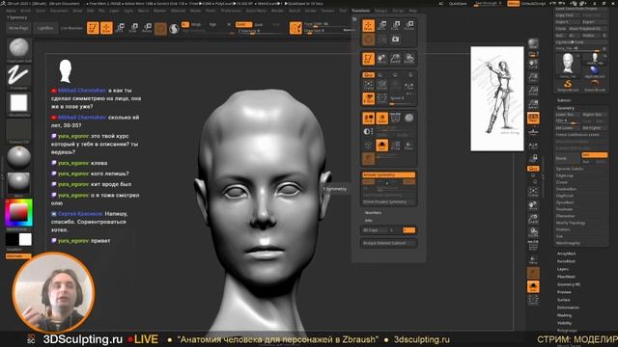Screen dimensions: 618x347
Task: Expand Modifiers in Transform panel
Action: (373, 212)
